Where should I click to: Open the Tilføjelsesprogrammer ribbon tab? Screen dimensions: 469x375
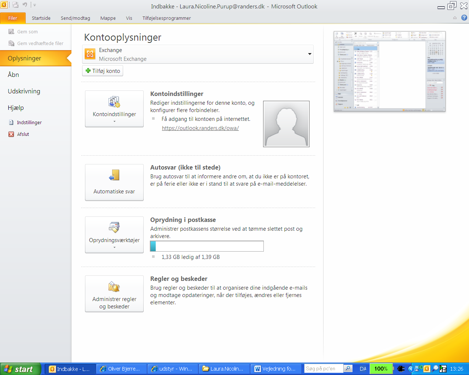coord(167,18)
